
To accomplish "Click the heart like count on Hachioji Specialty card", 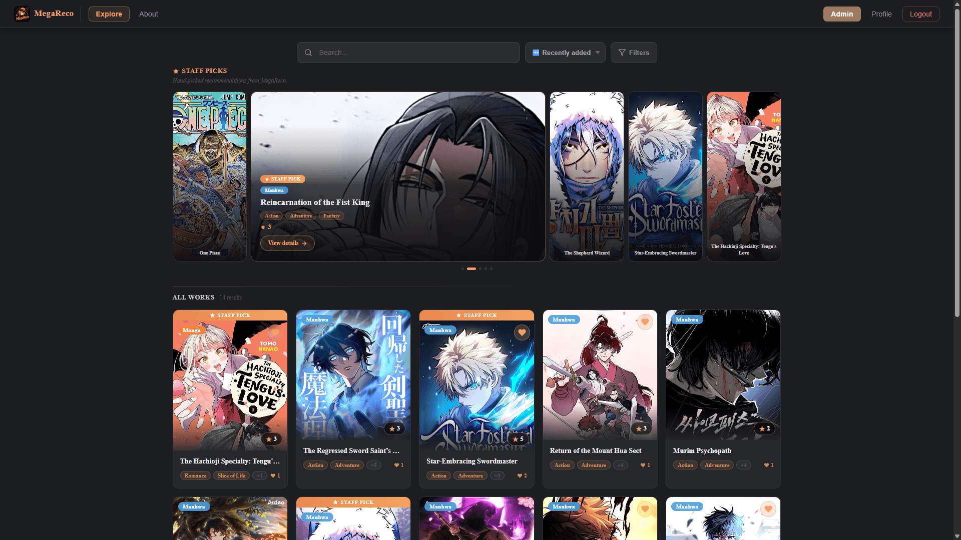I will click(275, 475).
